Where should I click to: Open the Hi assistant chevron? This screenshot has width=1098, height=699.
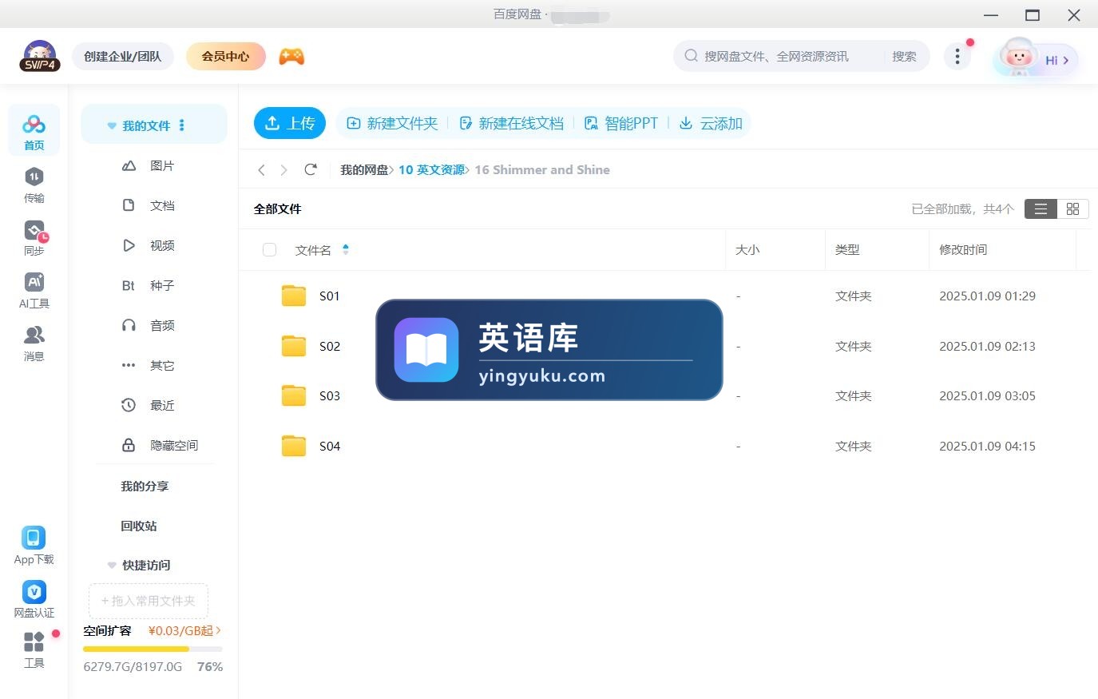pyautogui.click(x=1066, y=60)
